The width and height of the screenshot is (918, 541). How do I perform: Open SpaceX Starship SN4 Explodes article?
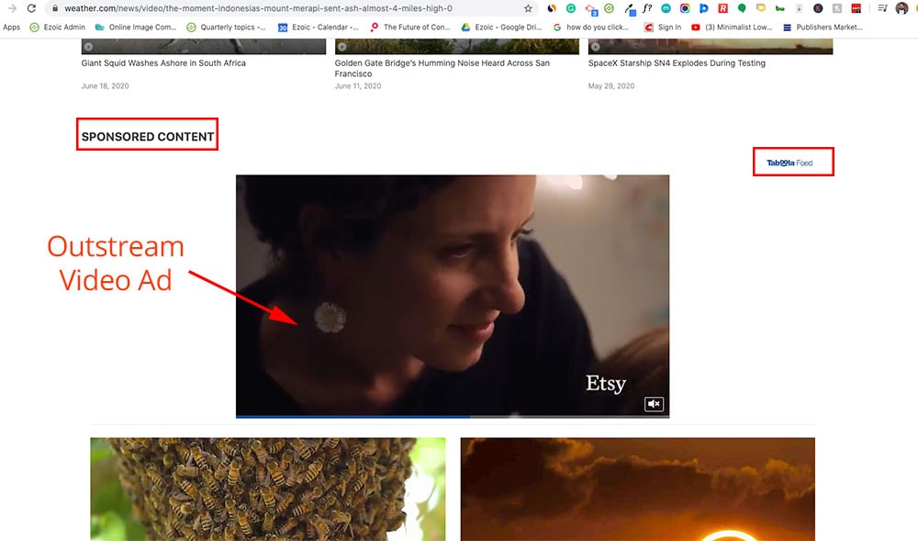[x=676, y=63]
